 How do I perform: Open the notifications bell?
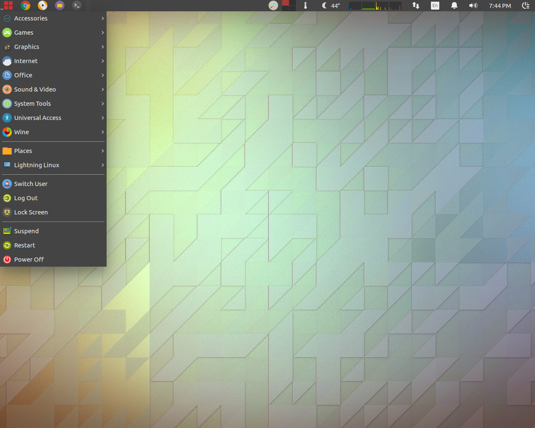pos(454,5)
